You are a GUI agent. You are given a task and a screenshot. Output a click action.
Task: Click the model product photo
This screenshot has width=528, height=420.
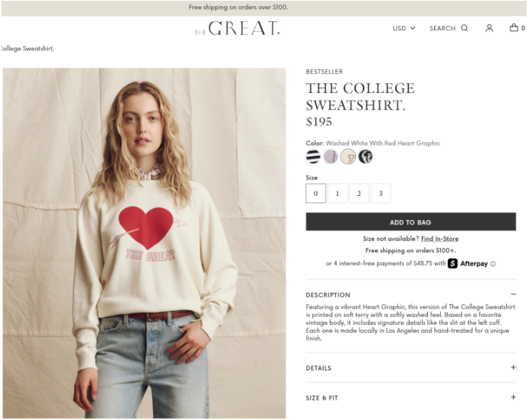click(x=145, y=243)
